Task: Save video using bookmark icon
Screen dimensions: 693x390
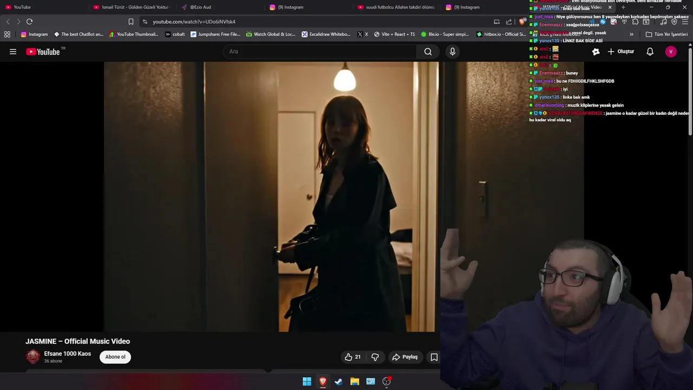Action: coord(434,357)
